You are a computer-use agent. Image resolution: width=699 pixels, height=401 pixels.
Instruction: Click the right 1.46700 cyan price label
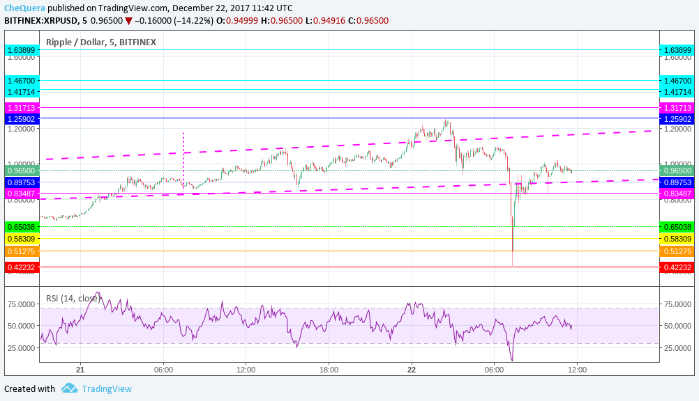click(677, 81)
